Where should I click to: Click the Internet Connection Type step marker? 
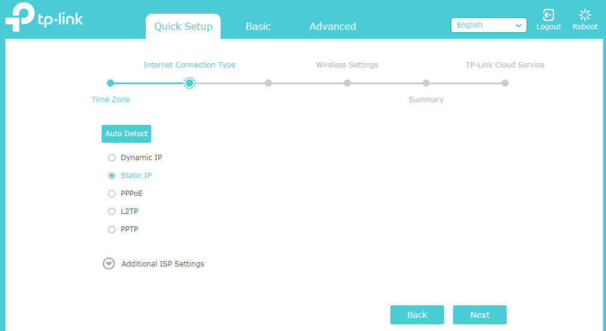coord(189,83)
